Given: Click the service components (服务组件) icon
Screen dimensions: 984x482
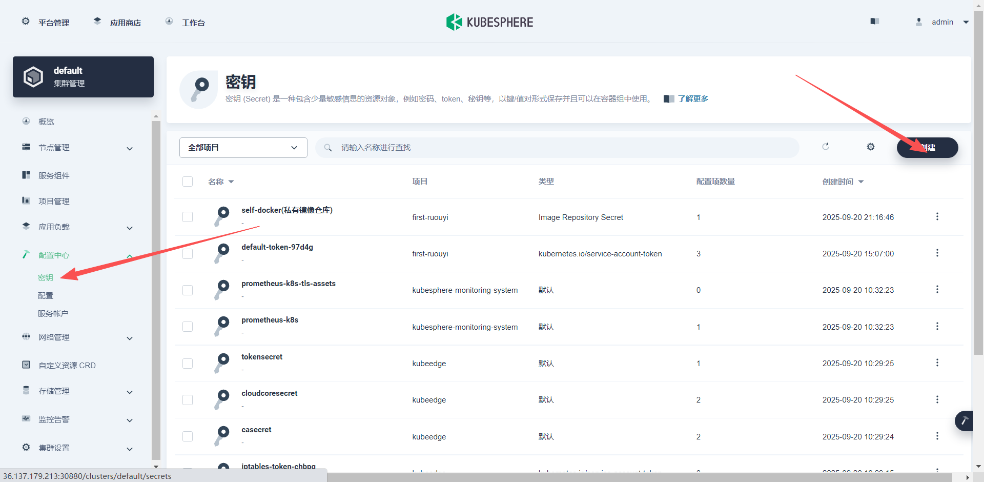Looking at the screenshot, I should point(26,175).
